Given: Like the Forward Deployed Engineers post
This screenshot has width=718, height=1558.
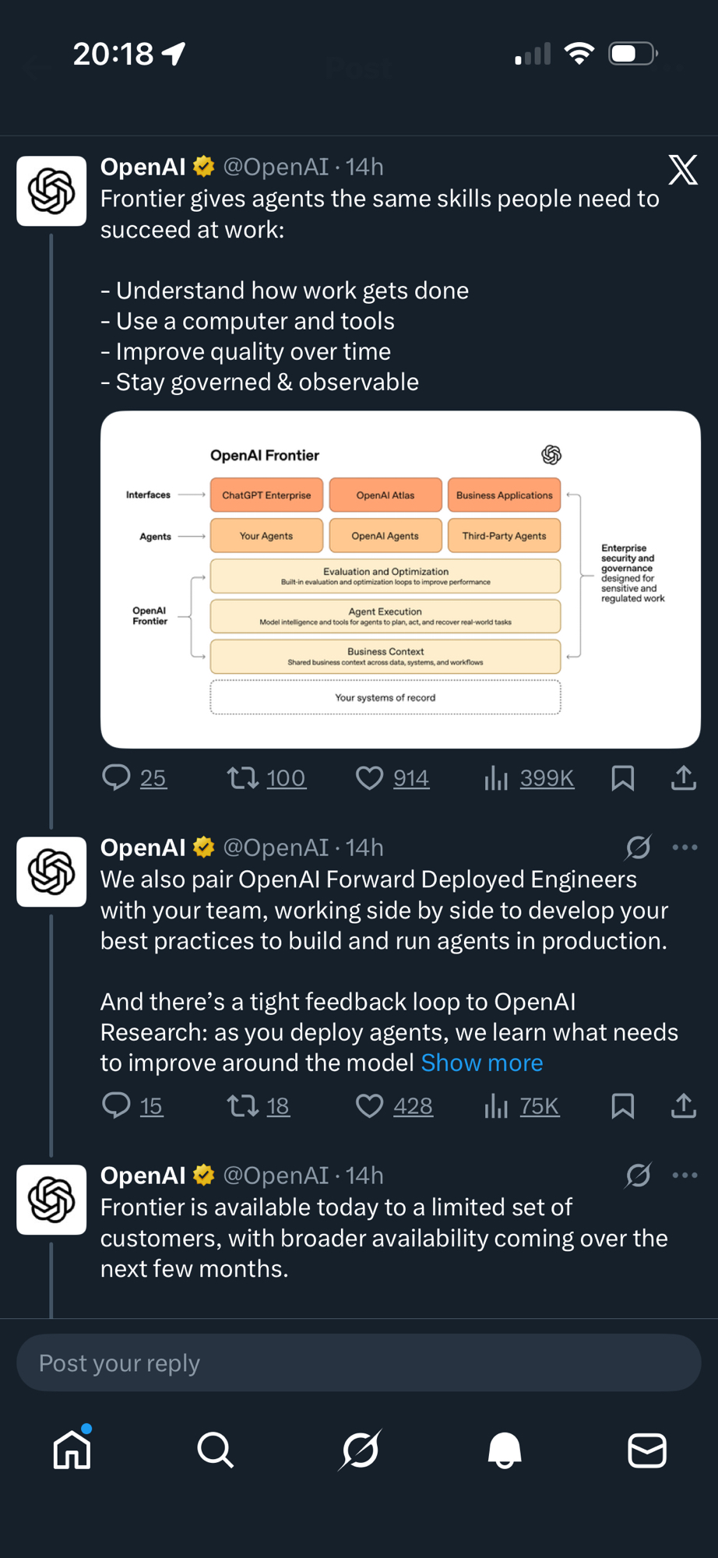Looking at the screenshot, I should [x=370, y=1105].
